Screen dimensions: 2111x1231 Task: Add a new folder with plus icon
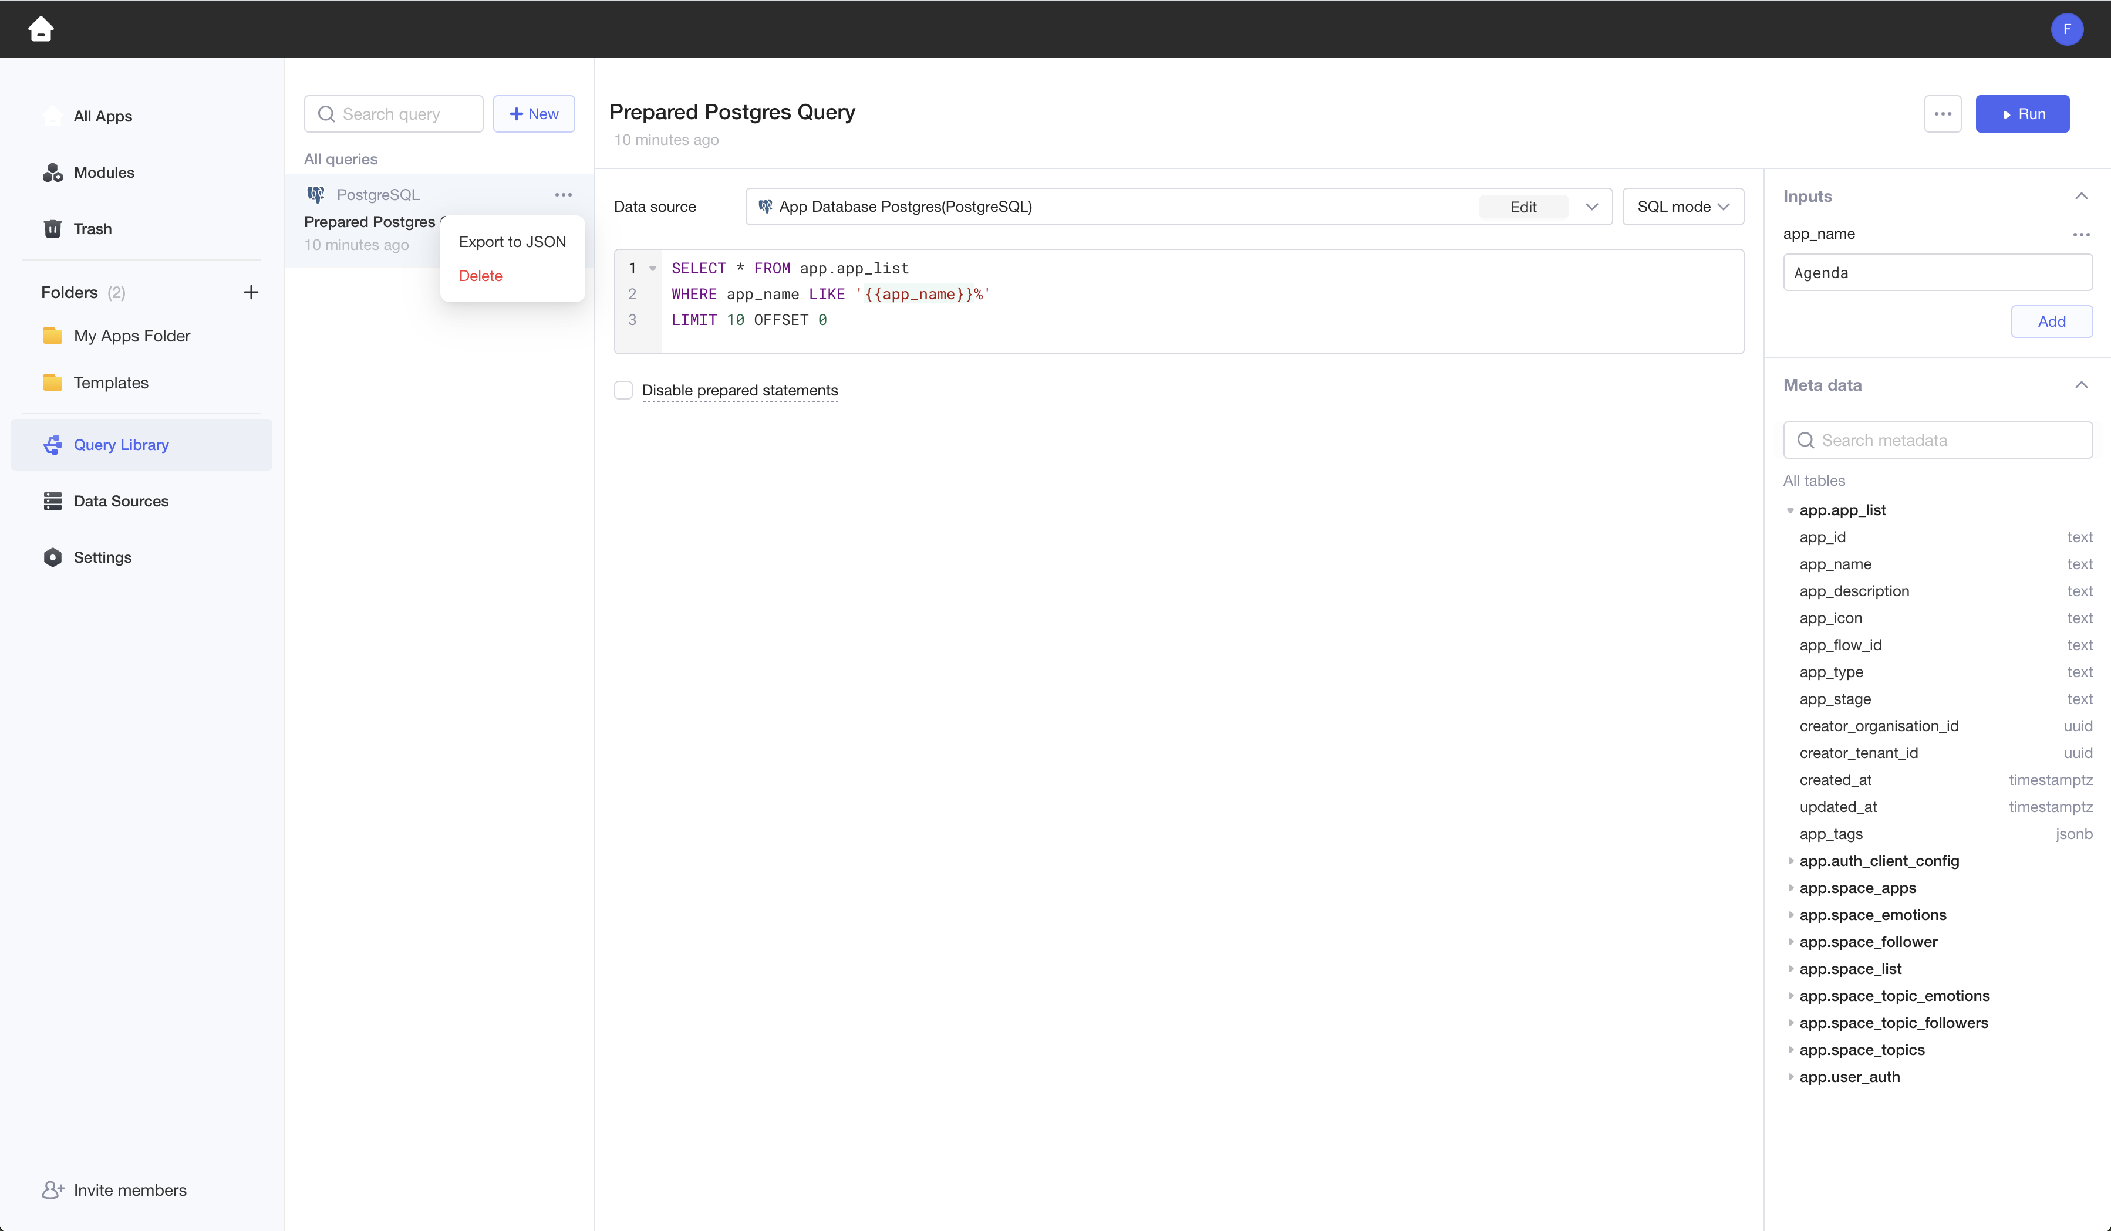(251, 292)
